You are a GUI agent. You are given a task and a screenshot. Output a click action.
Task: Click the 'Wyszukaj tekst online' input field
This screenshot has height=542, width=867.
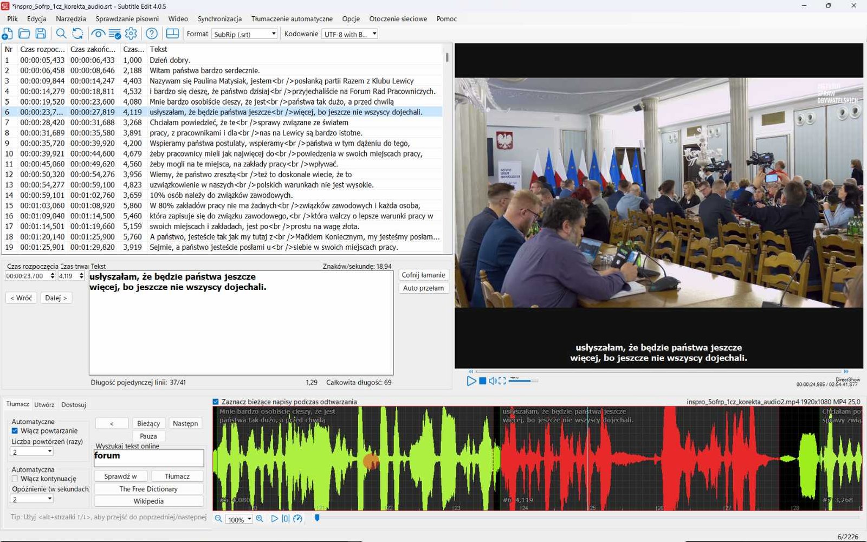tap(149, 458)
